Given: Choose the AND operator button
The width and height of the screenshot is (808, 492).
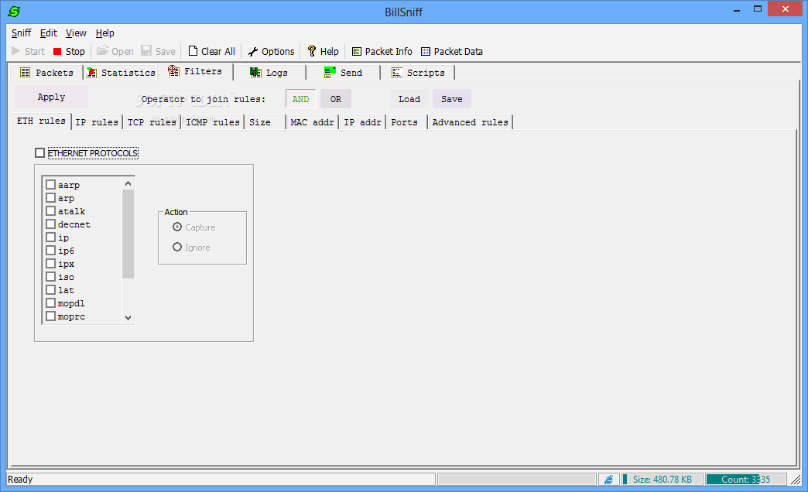Looking at the screenshot, I should [x=300, y=99].
